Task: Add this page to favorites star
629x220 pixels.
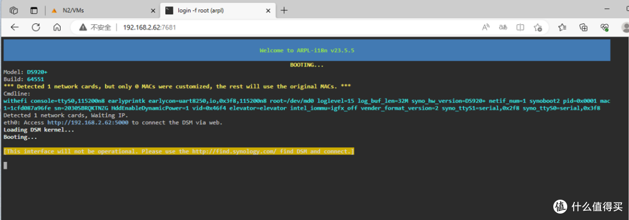Action: 538,27
